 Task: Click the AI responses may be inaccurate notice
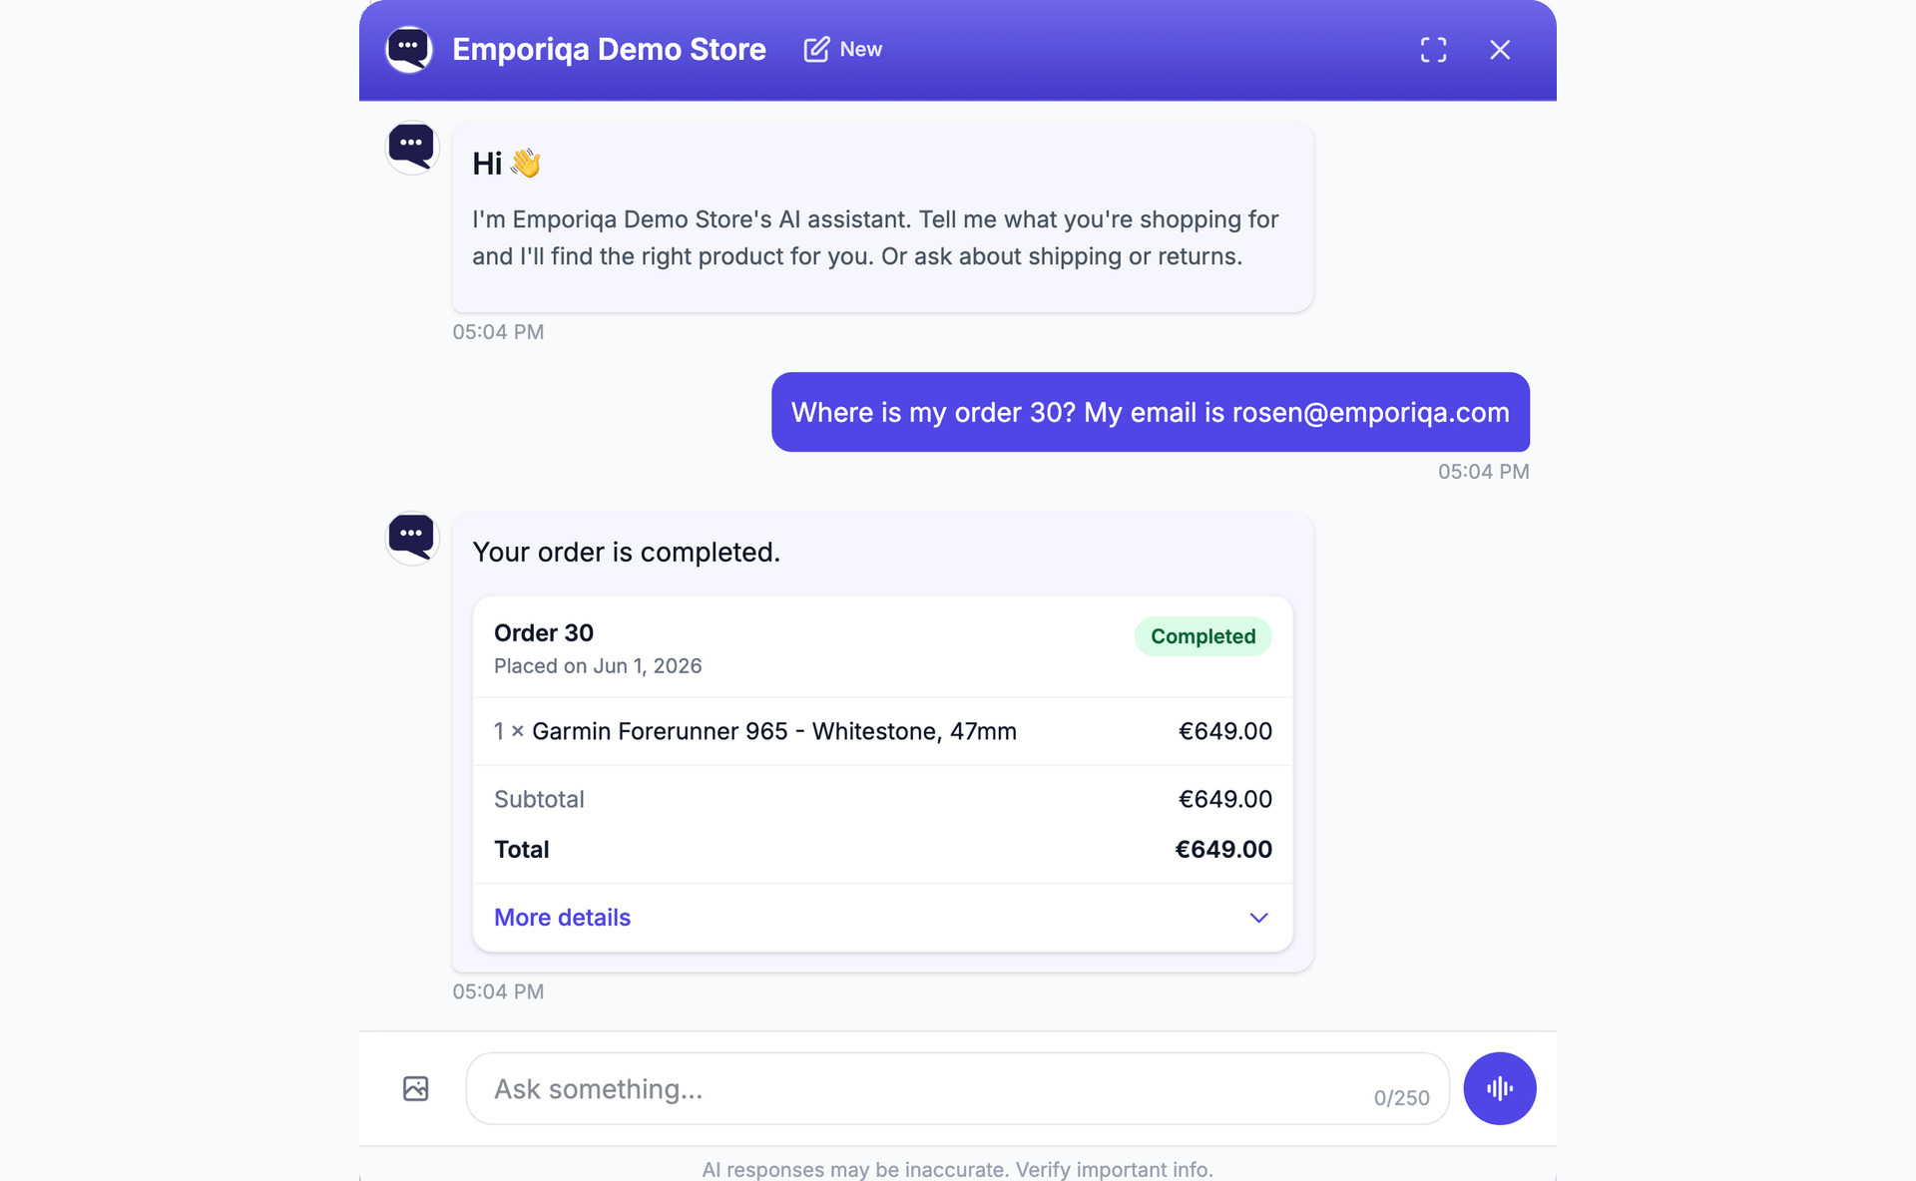click(x=957, y=1169)
